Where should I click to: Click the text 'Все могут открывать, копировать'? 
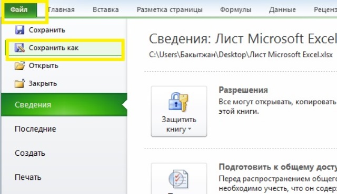tap(277, 102)
